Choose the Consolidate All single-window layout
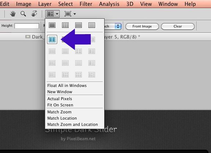Viewport: 211px width, 153px height. click(52, 25)
